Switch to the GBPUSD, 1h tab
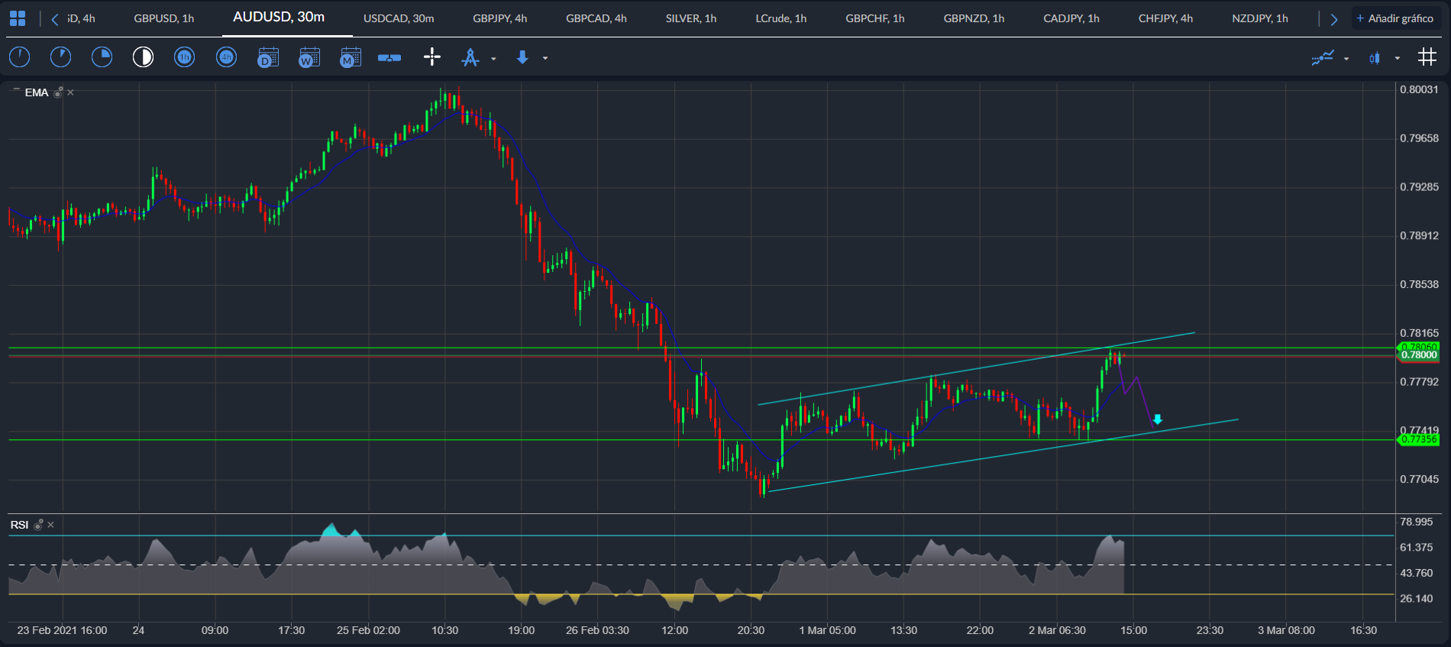Screen dimensions: 1451x647 [164, 18]
